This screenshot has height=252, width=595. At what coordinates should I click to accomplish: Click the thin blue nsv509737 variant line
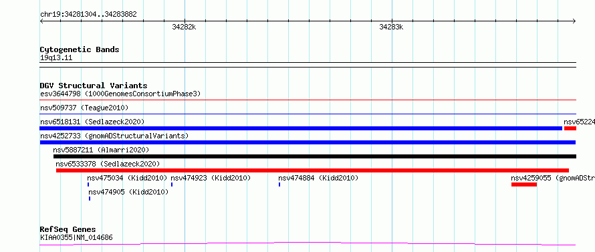click(308, 114)
